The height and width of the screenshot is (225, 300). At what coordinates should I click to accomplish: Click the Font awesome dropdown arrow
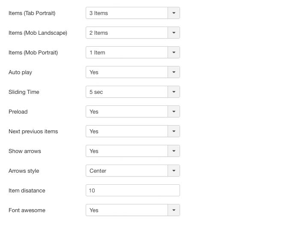174,210
